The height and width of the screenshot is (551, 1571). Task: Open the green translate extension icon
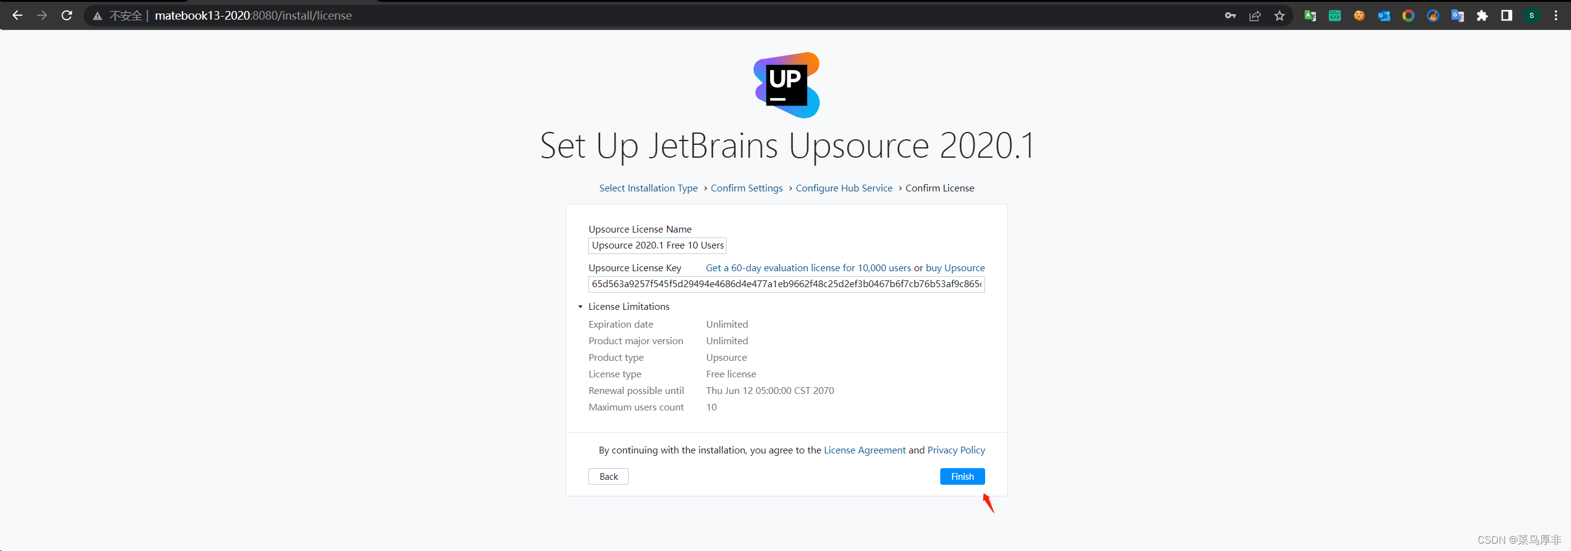coord(1310,16)
